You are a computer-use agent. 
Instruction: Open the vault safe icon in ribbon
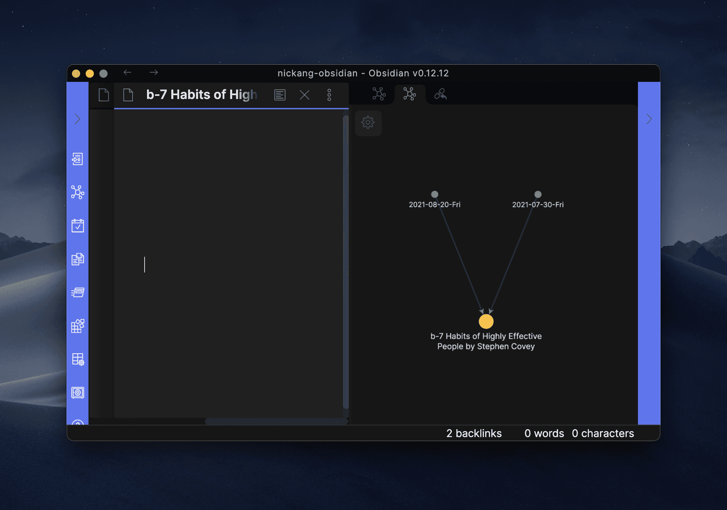click(x=77, y=393)
